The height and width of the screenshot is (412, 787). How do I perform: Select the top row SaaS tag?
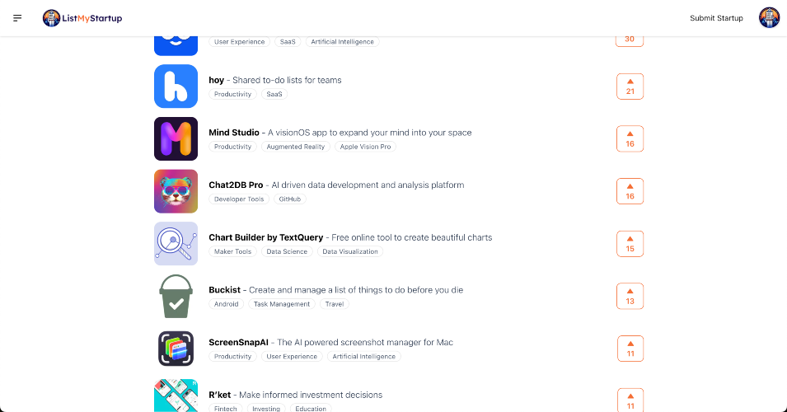(x=288, y=42)
